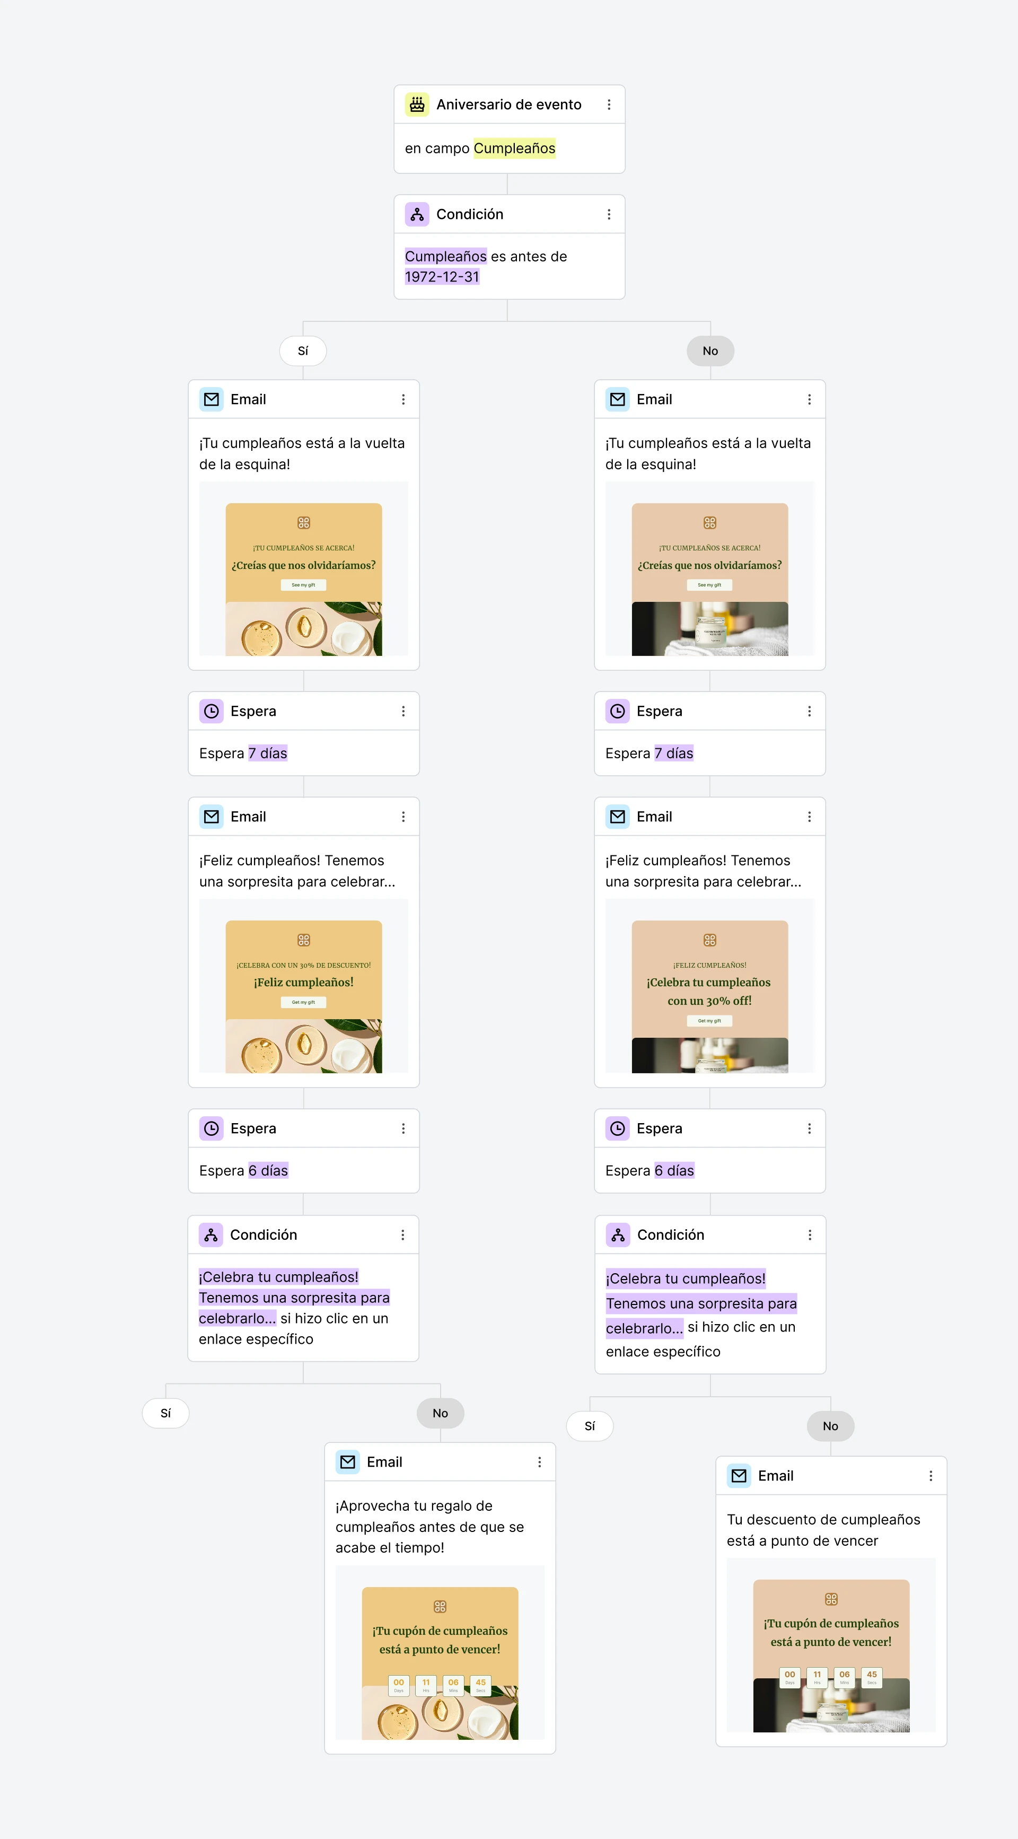Click the 1972-12-31 date value
This screenshot has height=1839, width=1018.
pyautogui.click(x=442, y=277)
